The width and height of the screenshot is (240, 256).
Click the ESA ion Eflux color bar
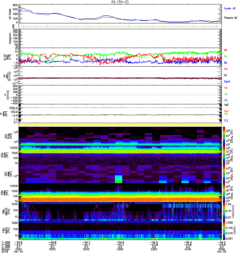tap(224, 155)
